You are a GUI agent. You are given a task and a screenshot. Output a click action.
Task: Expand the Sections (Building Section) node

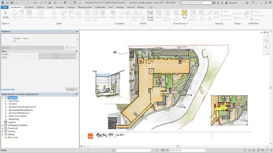tap(6, 110)
